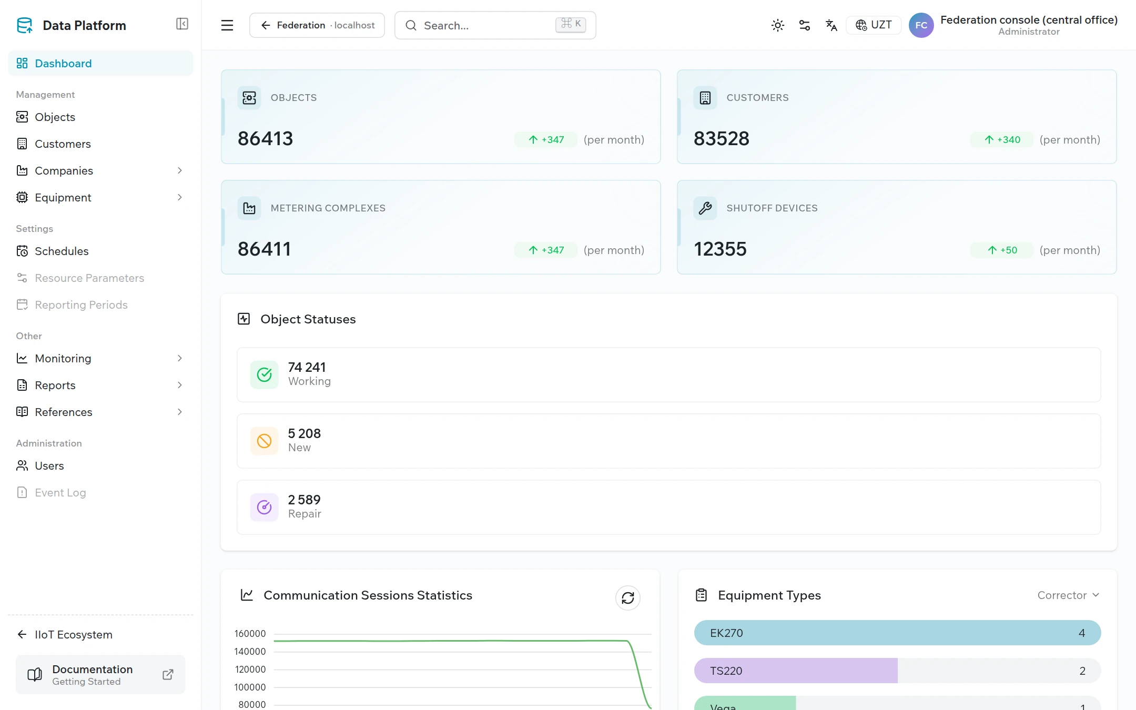Expand the Companies menu chevron

coord(180,170)
